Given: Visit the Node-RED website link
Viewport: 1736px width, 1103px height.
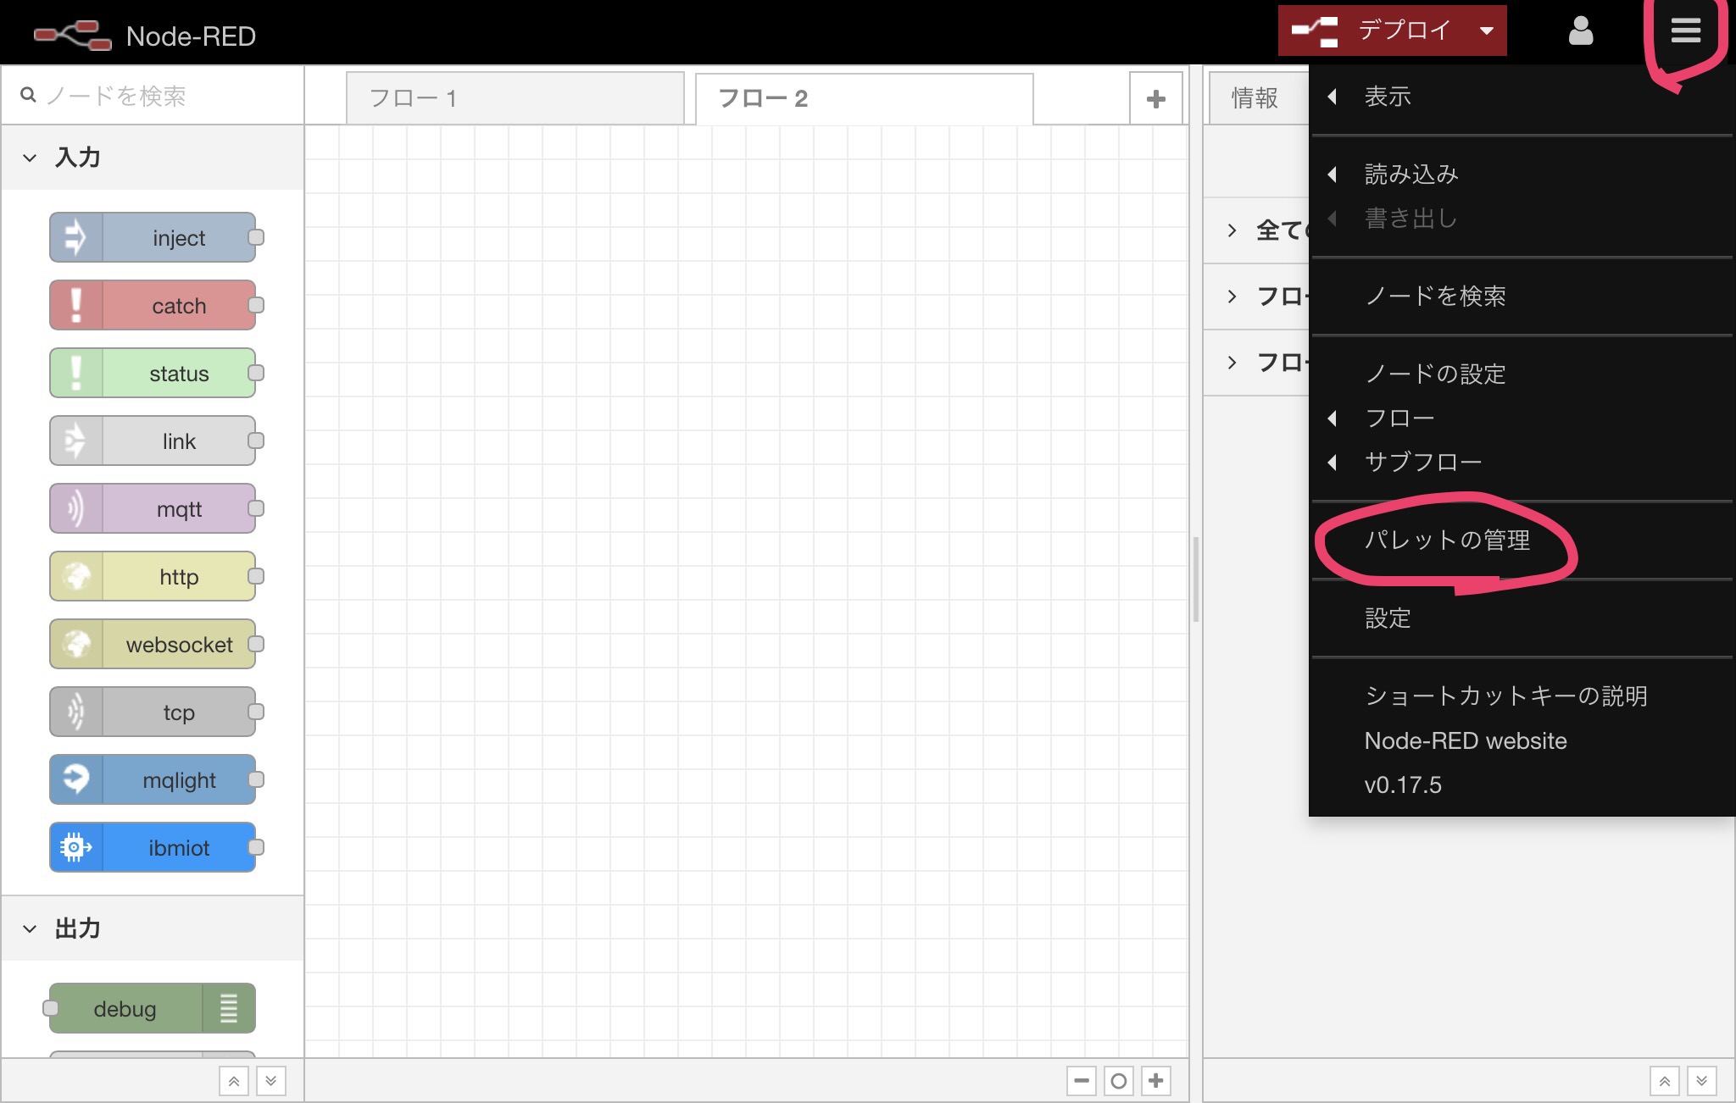Looking at the screenshot, I should (x=1465, y=740).
